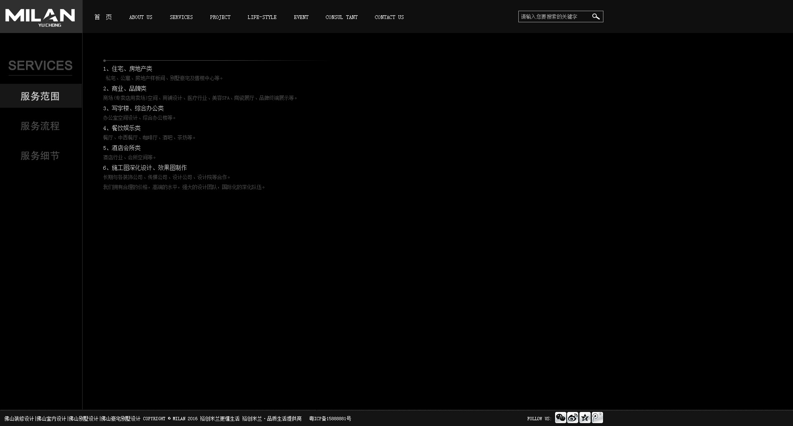
Task: Focus the keyword search input field
Action: (x=554, y=17)
